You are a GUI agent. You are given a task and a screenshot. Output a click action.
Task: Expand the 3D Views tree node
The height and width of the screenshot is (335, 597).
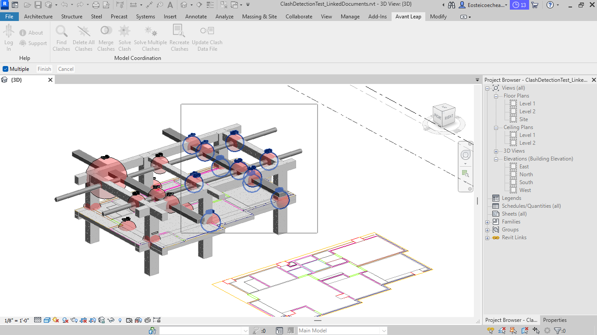(496, 151)
